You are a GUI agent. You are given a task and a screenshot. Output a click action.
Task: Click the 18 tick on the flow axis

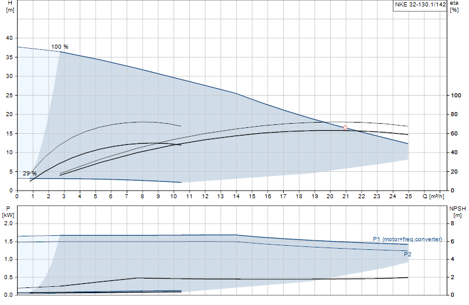(x=299, y=196)
